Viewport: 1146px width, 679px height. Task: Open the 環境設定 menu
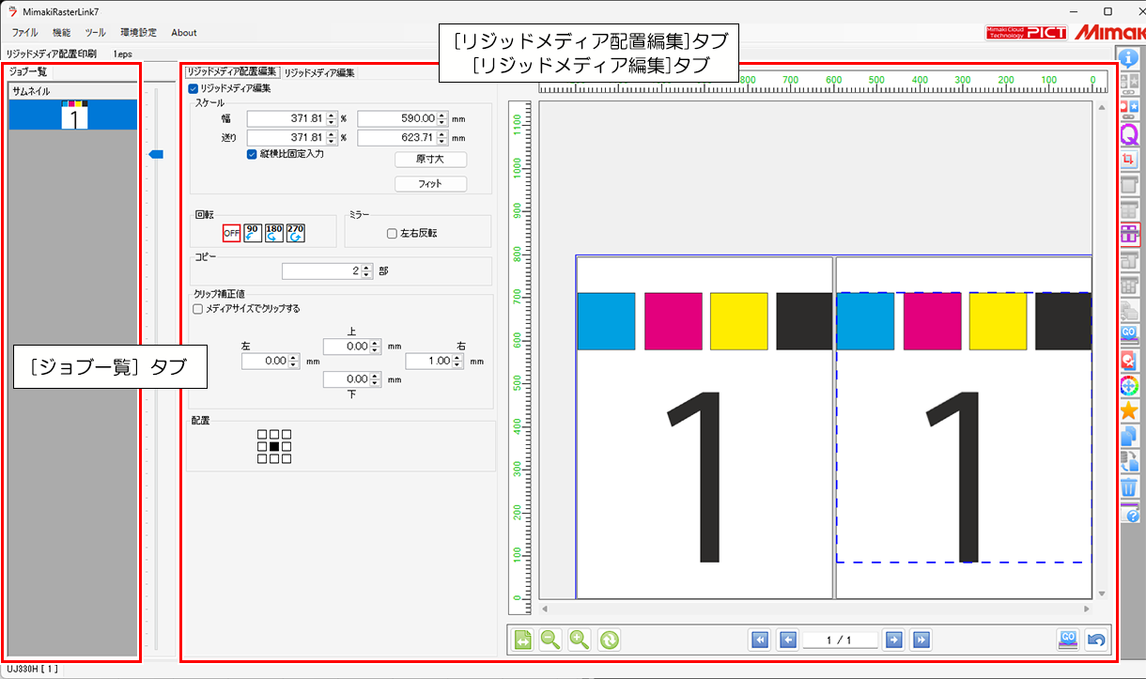(x=138, y=32)
